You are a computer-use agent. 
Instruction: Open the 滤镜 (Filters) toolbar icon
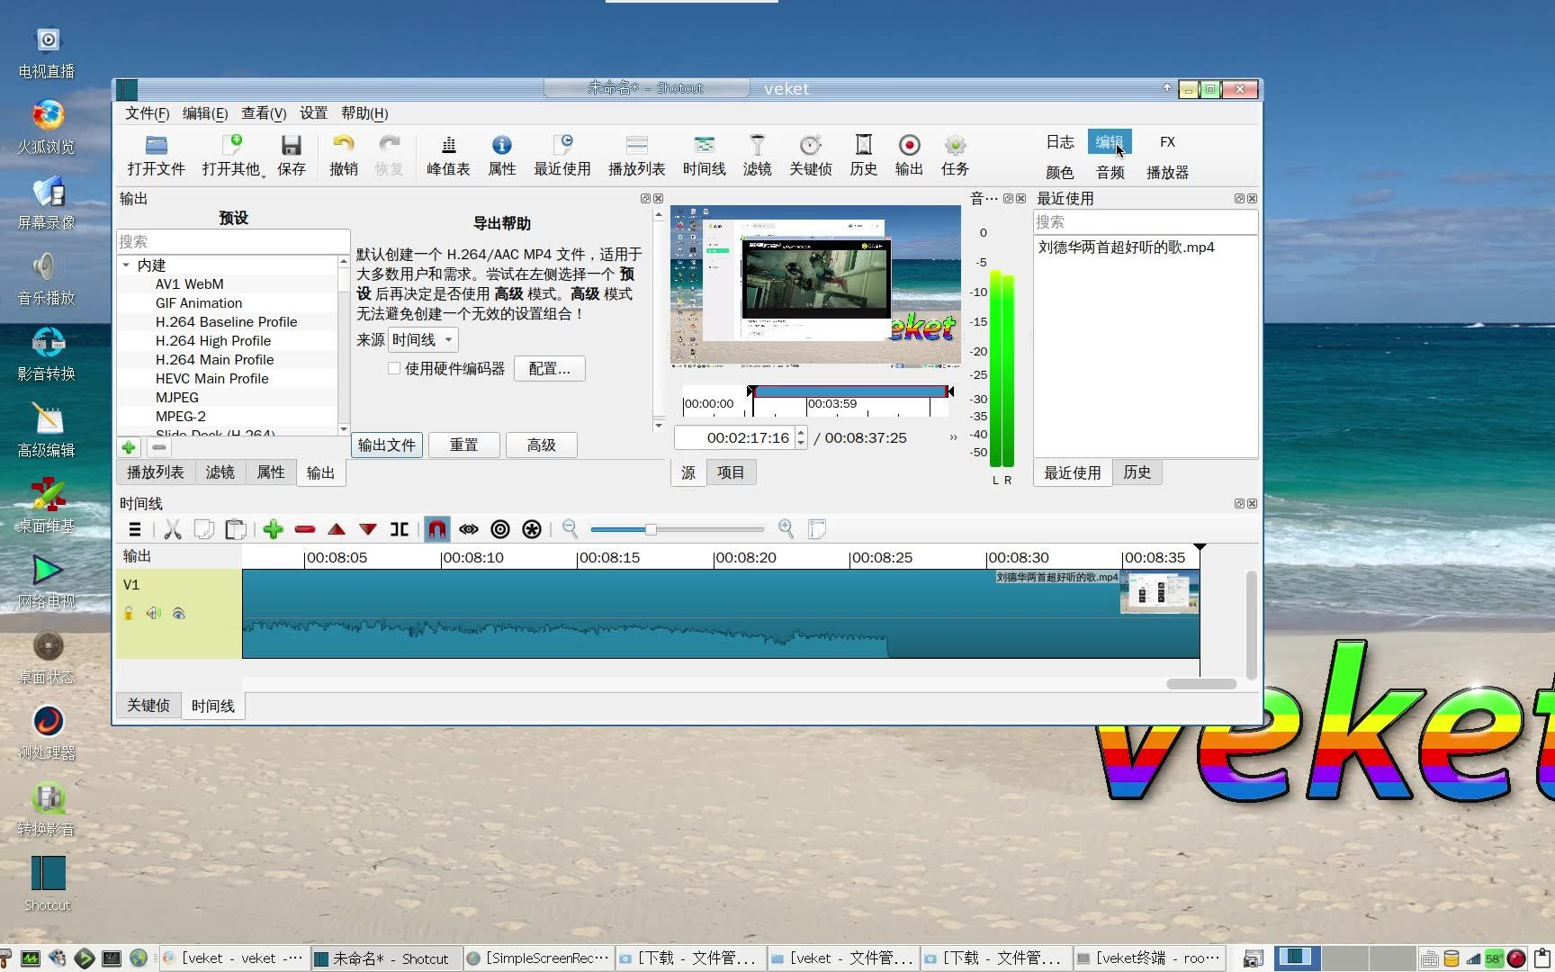tap(757, 155)
